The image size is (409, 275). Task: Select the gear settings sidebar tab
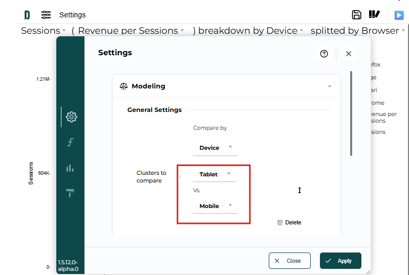click(x=72, y=117)
